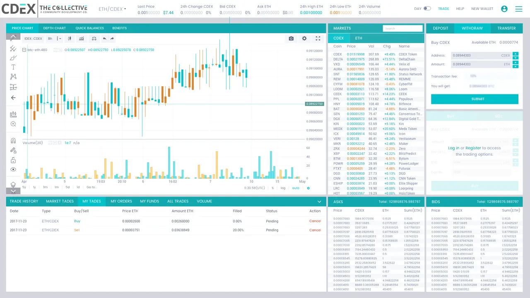Switch to the Depth Chart tab
The image size is (530, 298).
pyautogui.click(x=55, y=28)
